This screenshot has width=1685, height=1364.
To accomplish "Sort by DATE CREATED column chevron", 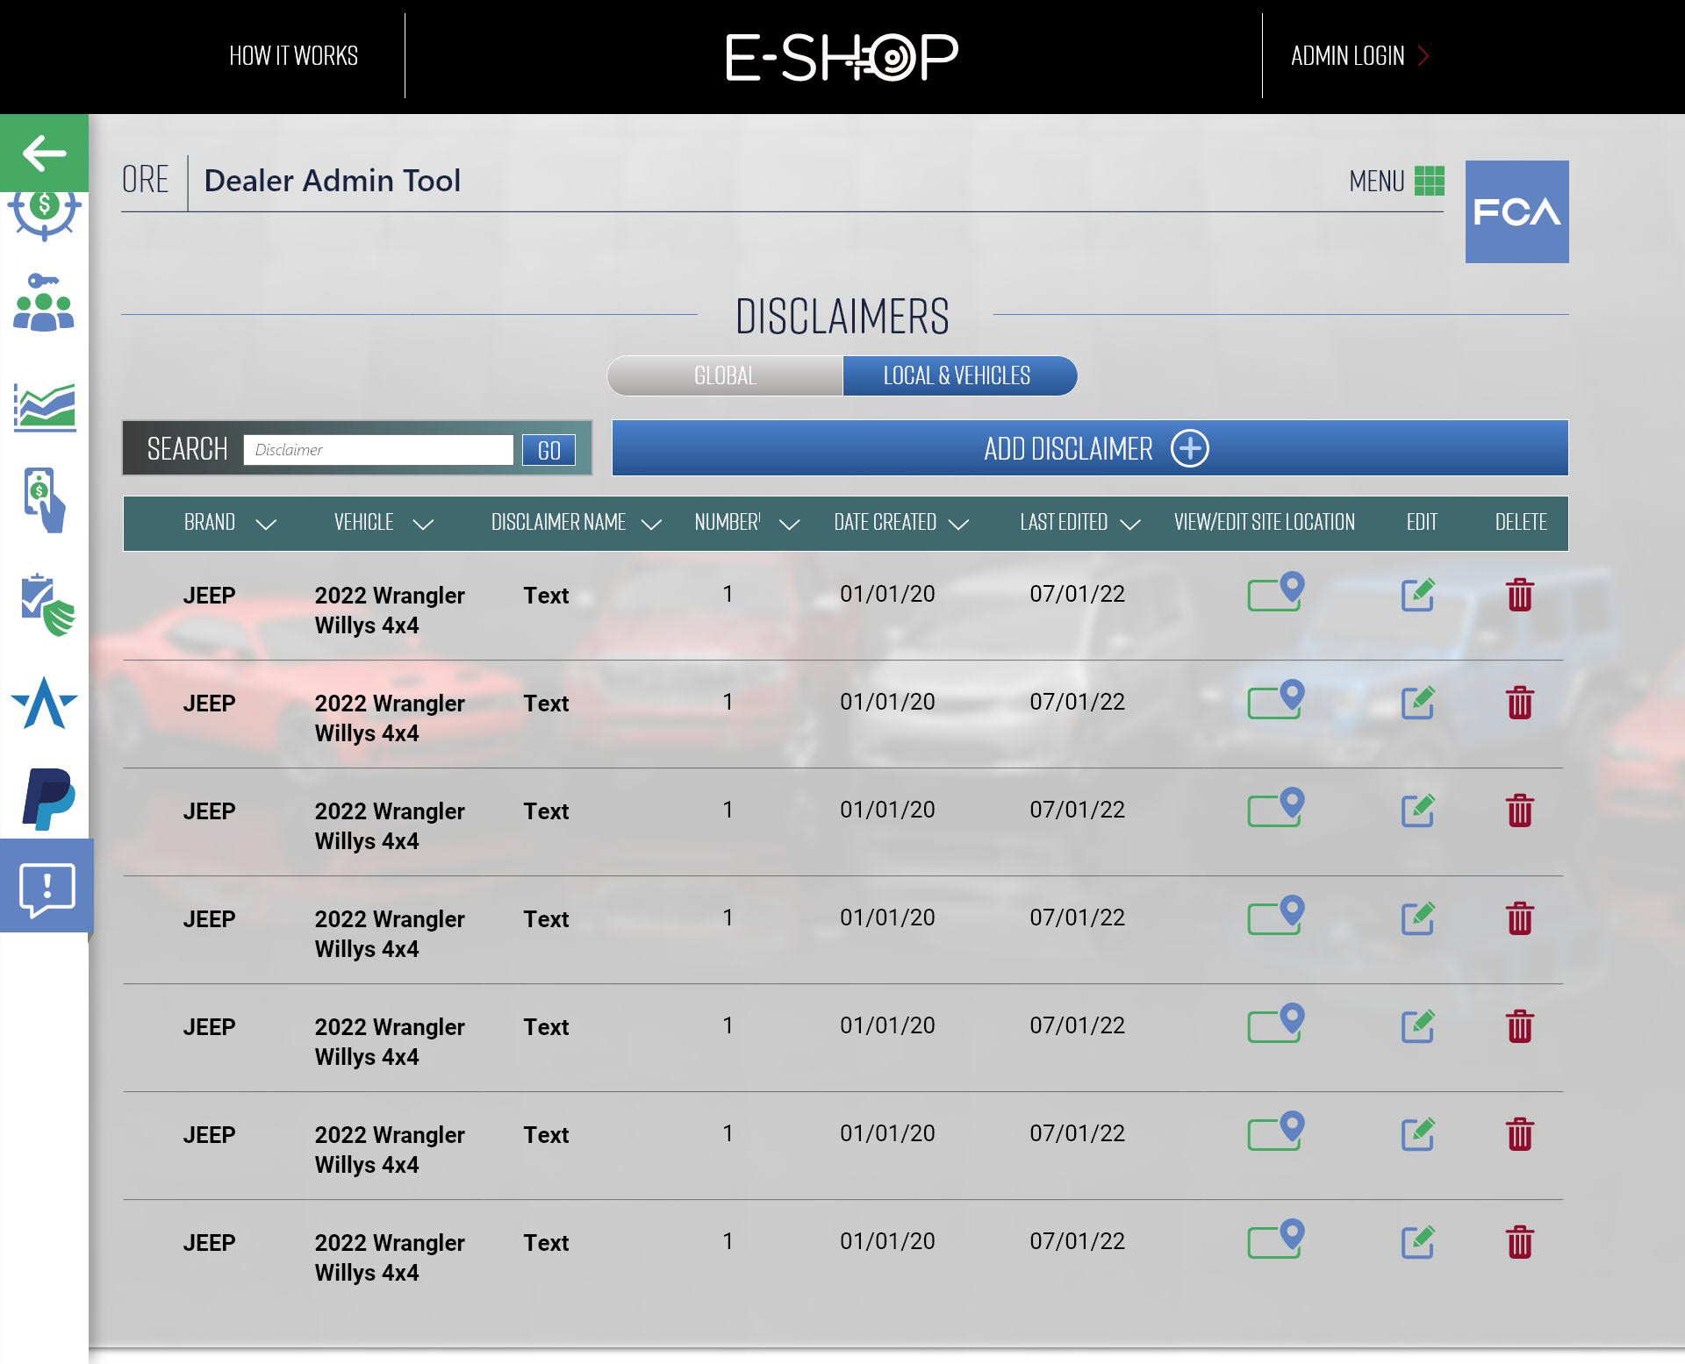I will click(x=959, y=525).
